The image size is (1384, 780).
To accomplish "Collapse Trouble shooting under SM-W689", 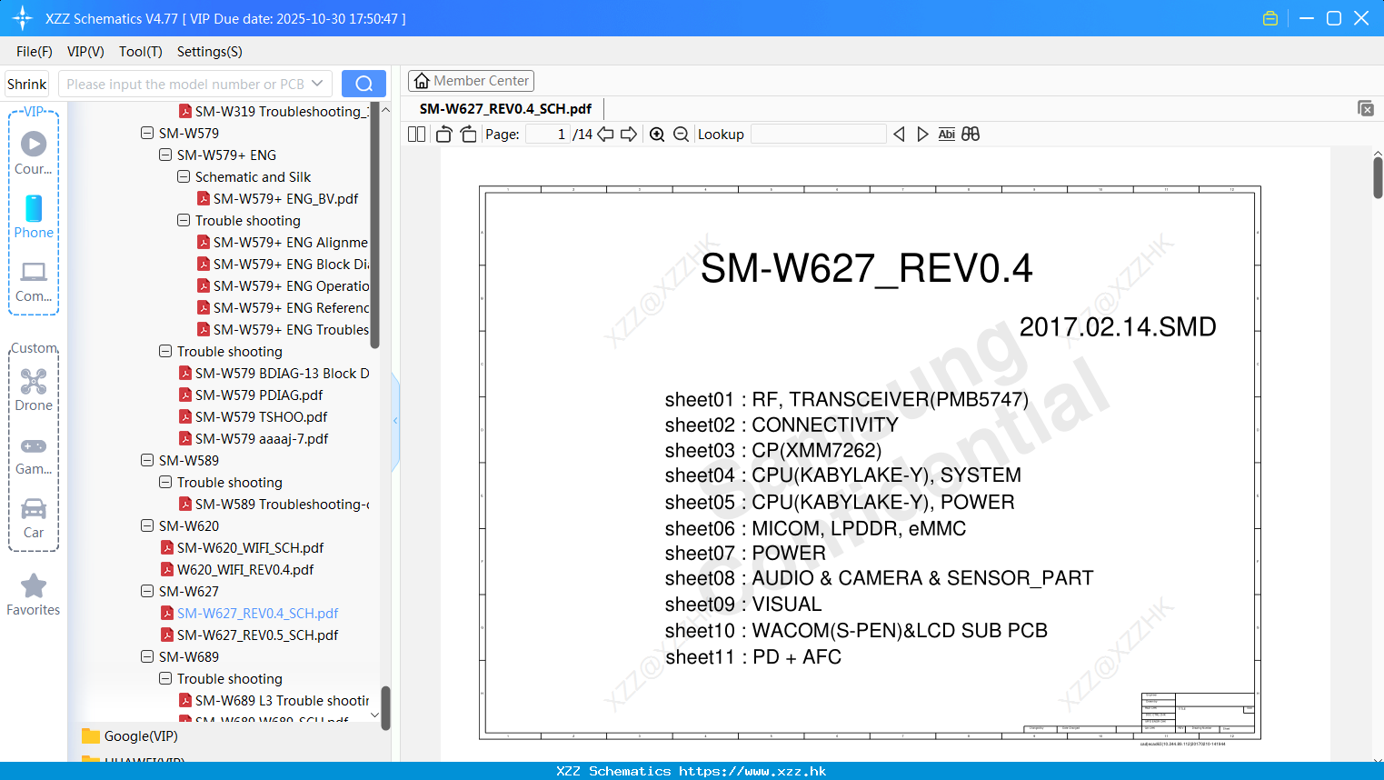I will point(165,678).
